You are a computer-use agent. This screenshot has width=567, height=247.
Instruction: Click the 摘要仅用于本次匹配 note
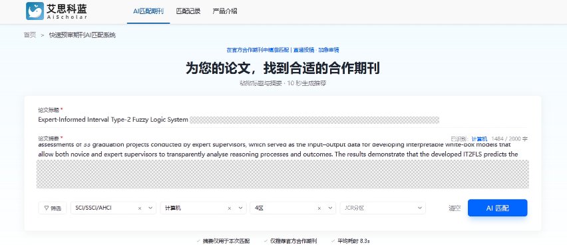tap(223, 241)
